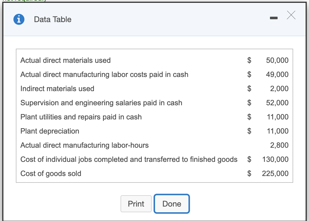
Task: Click the Data Table title text
Action: point(53,20)
